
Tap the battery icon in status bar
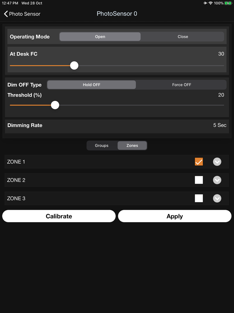pos(228,3)
